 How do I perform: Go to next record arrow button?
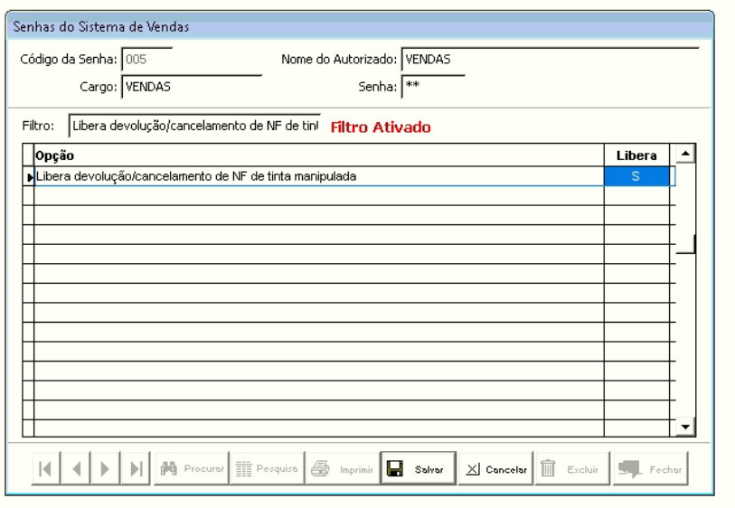click(x=106, y=468)
